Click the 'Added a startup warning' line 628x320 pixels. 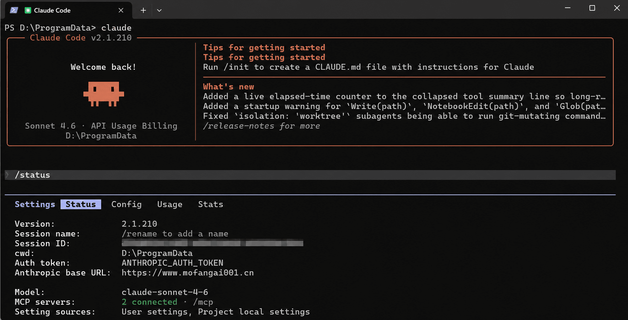pyautogui.click(x=404, y=106)
